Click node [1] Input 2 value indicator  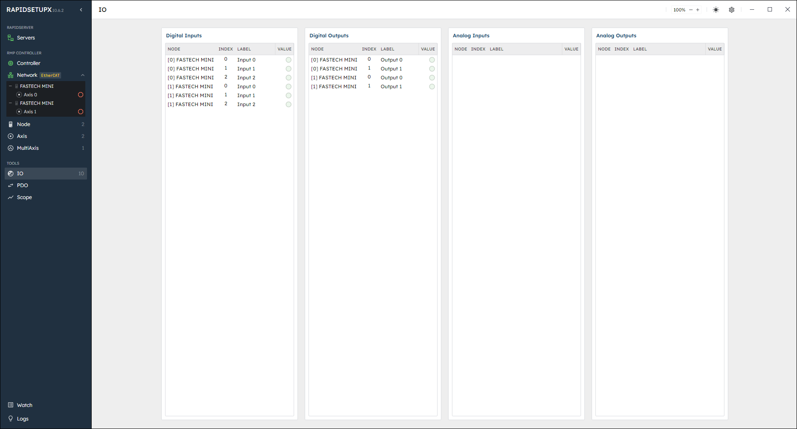tap(289, 104)
